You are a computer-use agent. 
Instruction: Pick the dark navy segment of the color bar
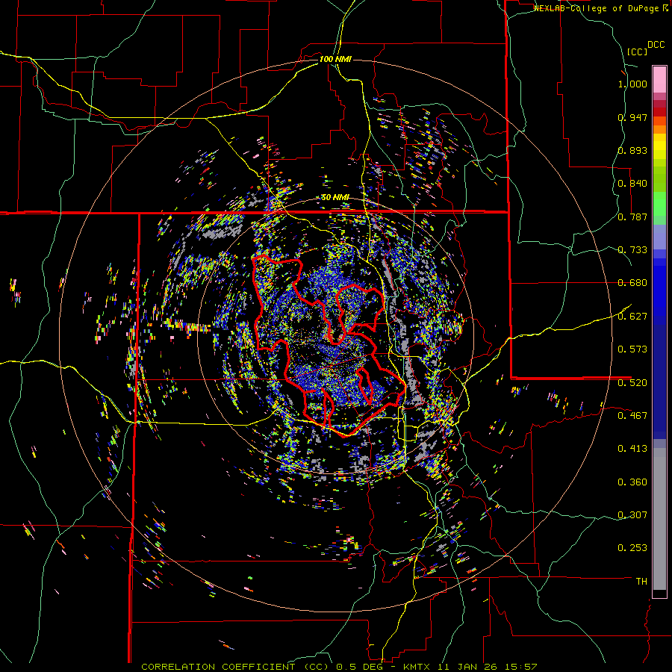(x=659, y=382)
